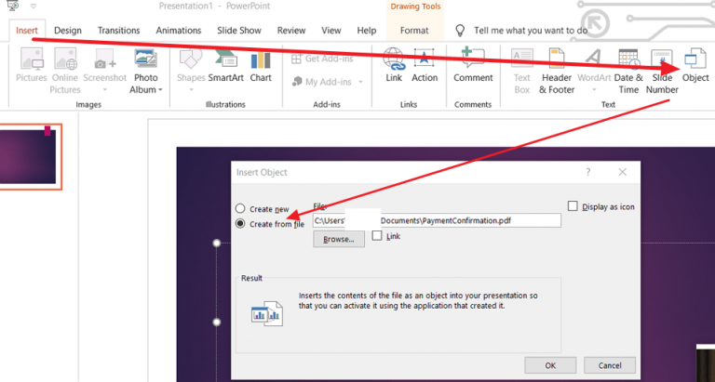Viewport: 715px width, 382px height.
Task: Open Header & Footer settings
Action: pyautogui.click(x=557, y=72)
